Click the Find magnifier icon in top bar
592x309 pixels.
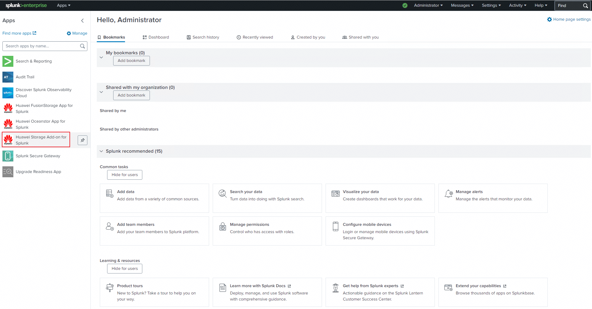pyautogui.click(x=585, y=5)
